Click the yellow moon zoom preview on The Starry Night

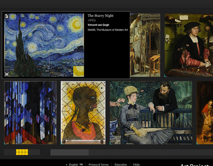78,71
